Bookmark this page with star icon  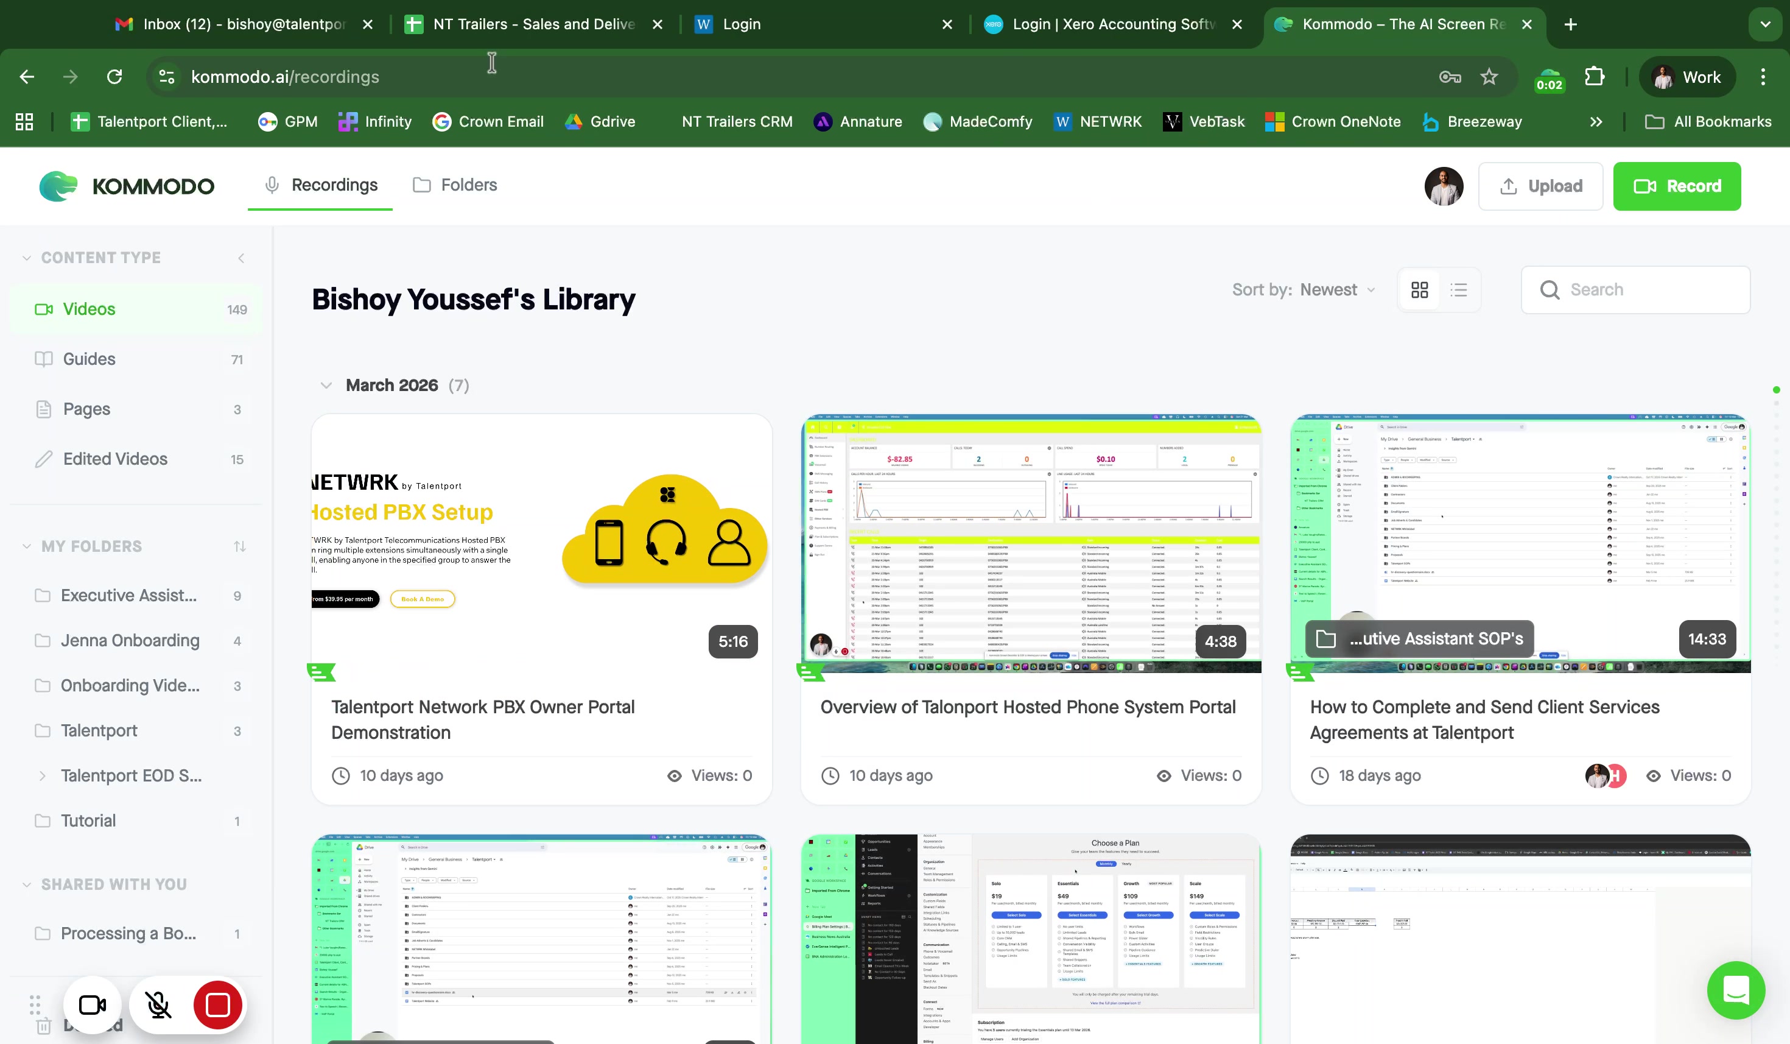[x=1489, y=77]
